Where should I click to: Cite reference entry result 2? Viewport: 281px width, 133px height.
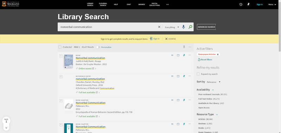coord(172,76)
